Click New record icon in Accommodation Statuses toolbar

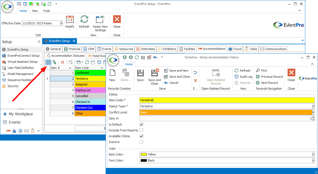(x=48, y=62)
